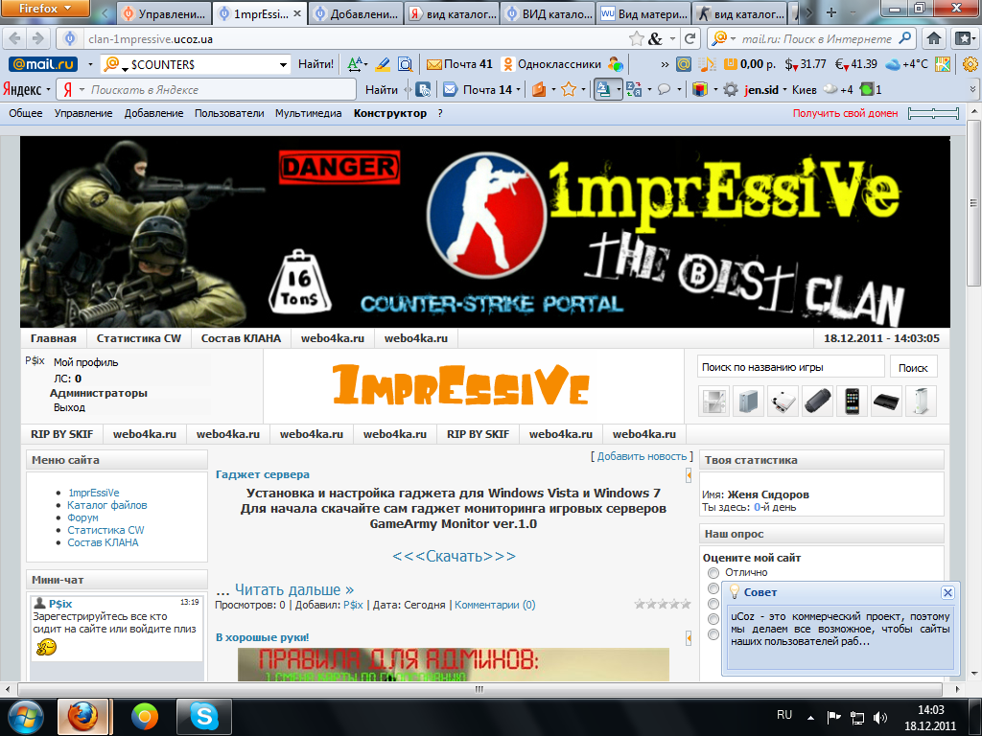Click Найти! button in Mail.ru toolbar
Screen dimensions: 982x736
point(316,64)
